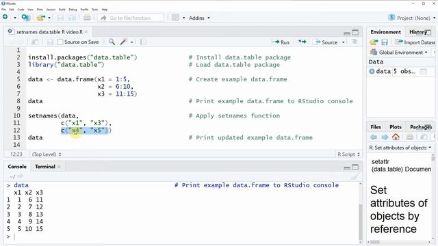Switch to the Terminal tab
438x246 pixels.
[45, 167]
